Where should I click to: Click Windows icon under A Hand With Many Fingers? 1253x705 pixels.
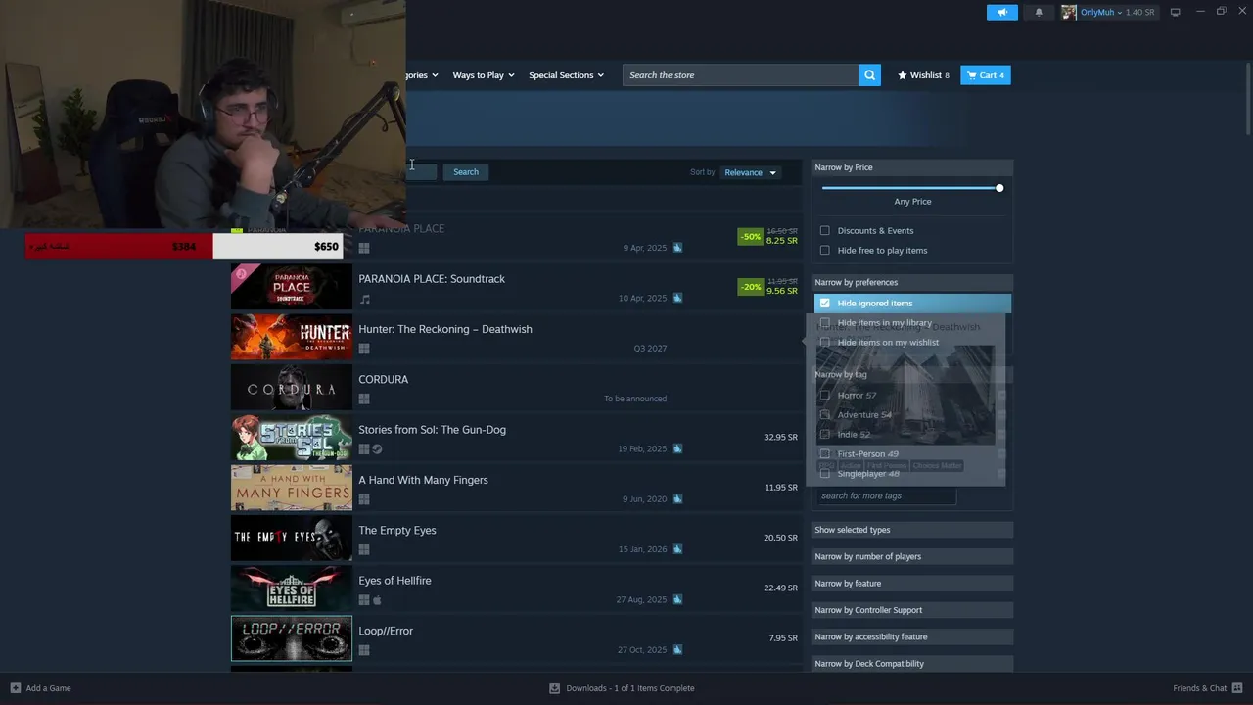point(364,499)
